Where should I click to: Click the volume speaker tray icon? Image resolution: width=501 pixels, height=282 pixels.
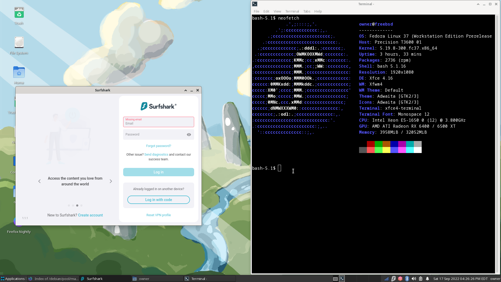pos(414,279)
